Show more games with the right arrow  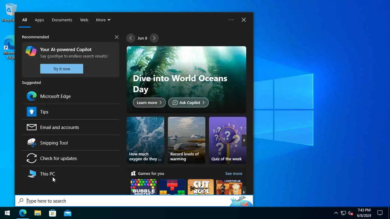pyautogui.click(x=244, y=192)
